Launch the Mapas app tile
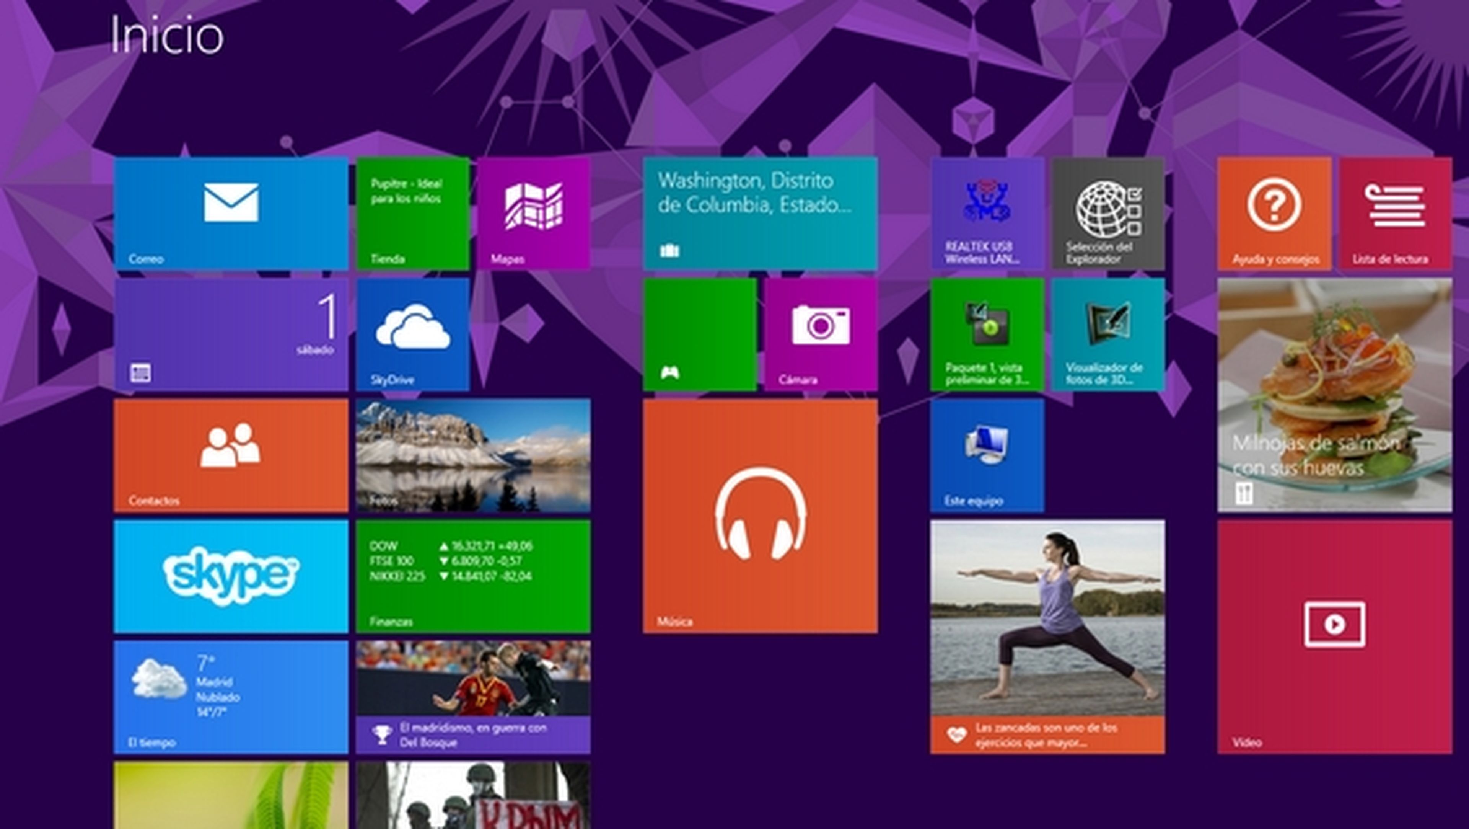Image resolution: width=1469 pixels, height=829 pixels. point(534,213)
